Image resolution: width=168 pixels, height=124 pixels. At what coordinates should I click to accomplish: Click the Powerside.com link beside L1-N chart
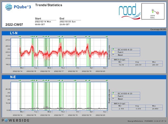(109, 52)
